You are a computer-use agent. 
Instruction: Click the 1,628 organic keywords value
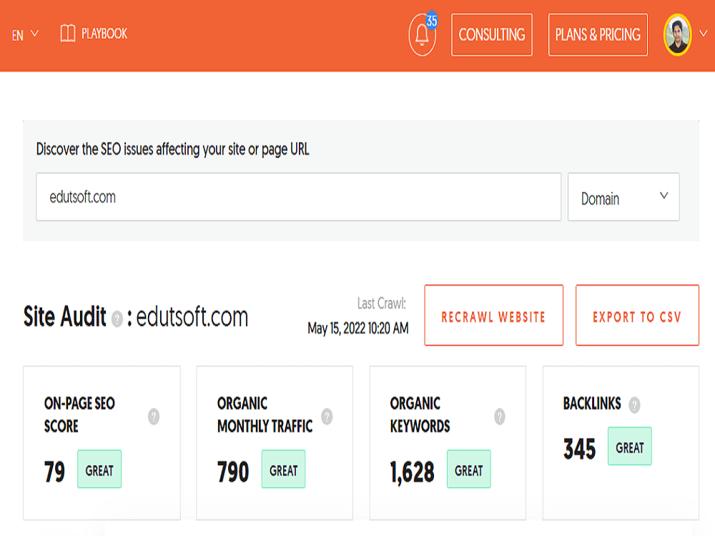(413, 472)
